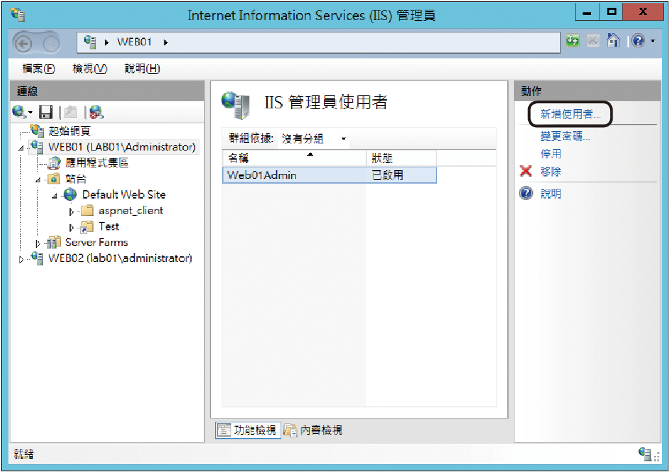Viewport: 671px width, 473px height.
Task: Click the delete connection icon
Action: [96, 112]
